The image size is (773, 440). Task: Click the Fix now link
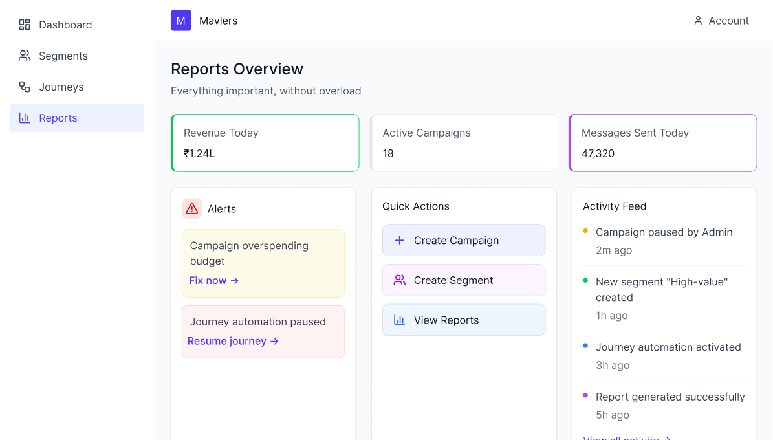click(x=214, y=281)
